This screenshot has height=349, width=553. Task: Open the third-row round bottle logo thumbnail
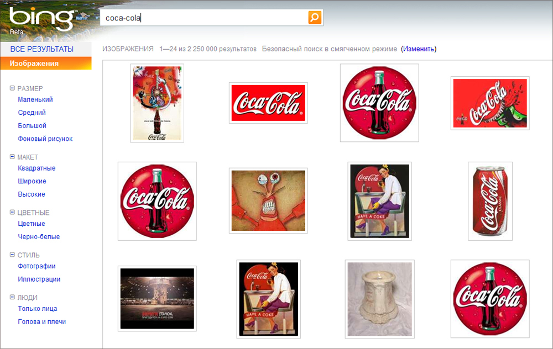(490, 299)
